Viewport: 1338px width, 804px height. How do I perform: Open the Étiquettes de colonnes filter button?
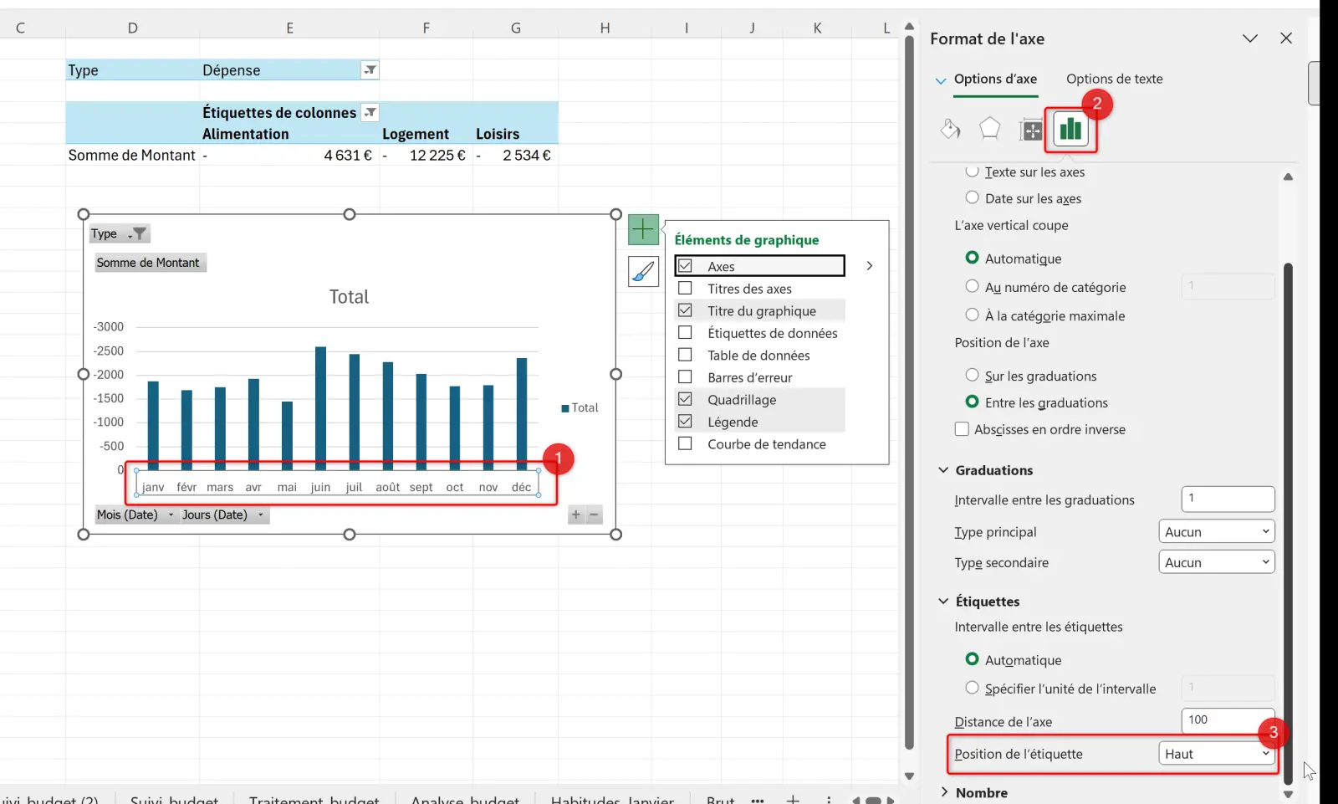point(370,112)
